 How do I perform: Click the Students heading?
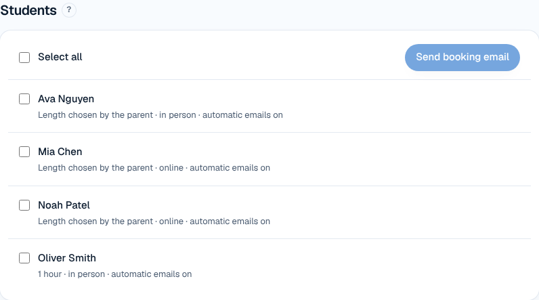28,10
